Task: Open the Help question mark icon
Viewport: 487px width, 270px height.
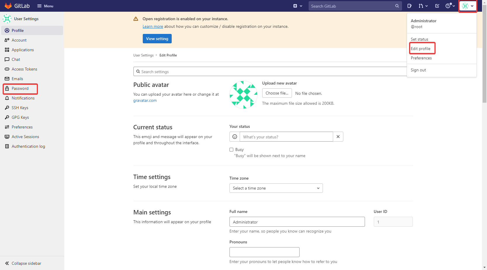Action: tap(449, 6)
